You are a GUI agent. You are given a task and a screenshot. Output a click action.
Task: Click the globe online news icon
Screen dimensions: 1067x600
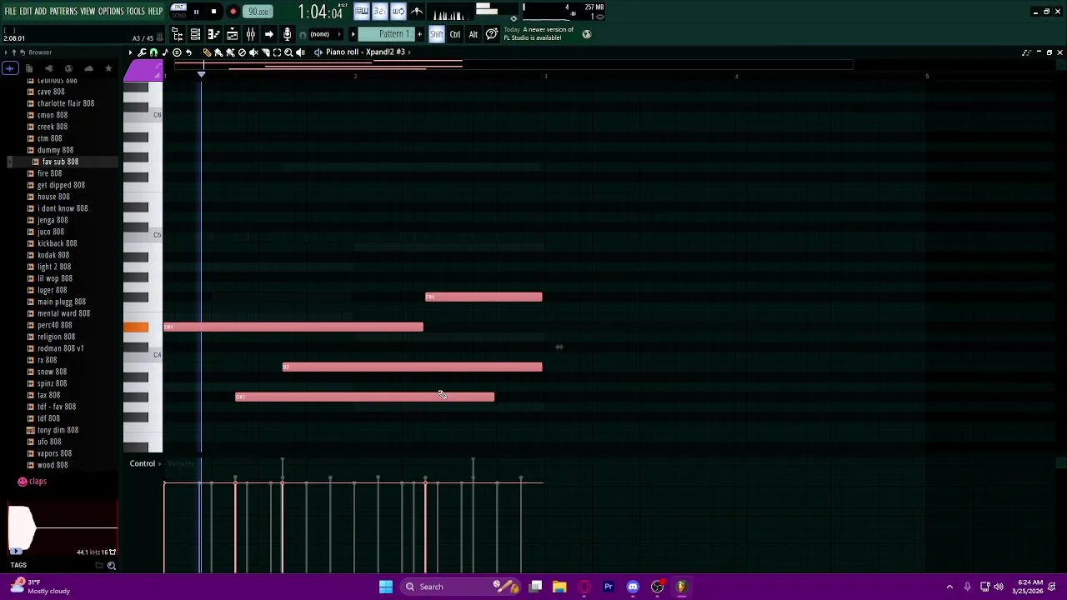[587, 34]
